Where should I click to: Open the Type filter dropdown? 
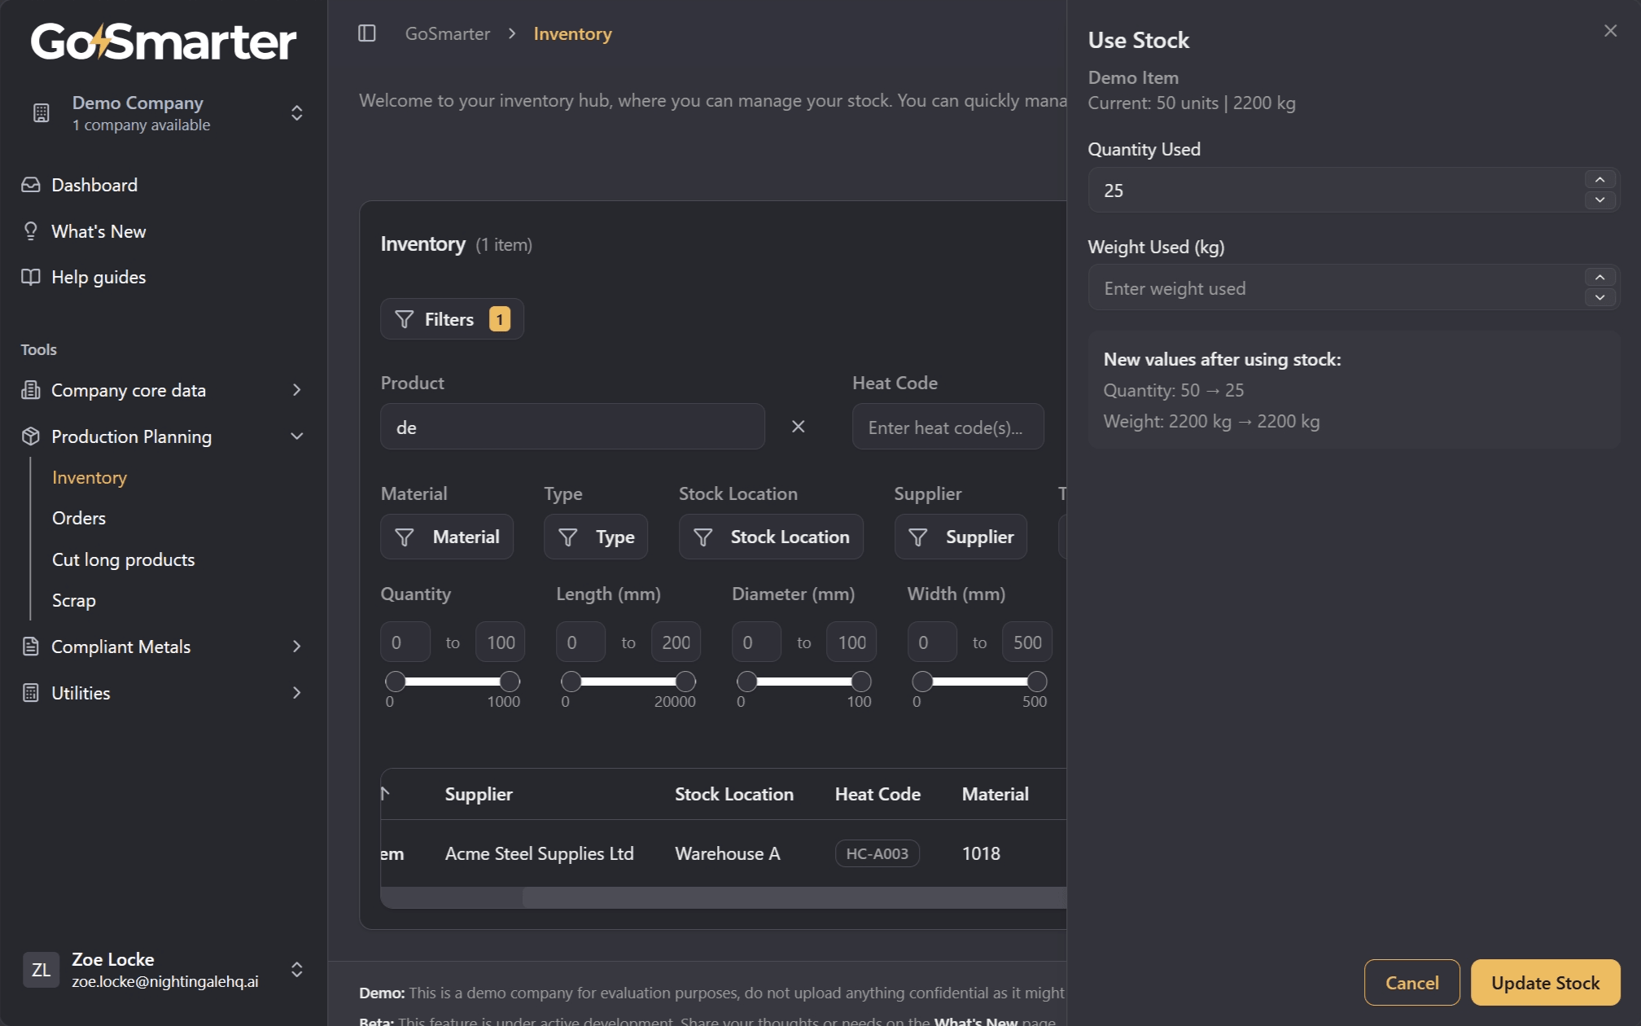point(596,537)
